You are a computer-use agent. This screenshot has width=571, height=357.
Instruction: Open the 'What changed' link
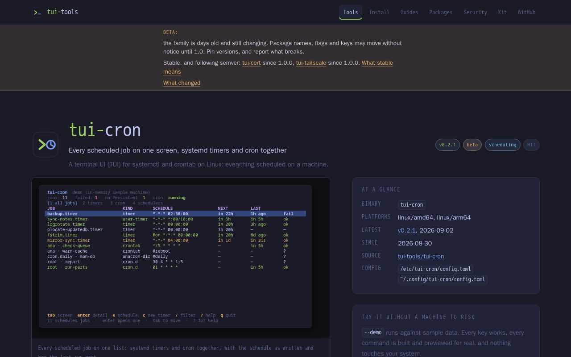click(x=182, y=83)
